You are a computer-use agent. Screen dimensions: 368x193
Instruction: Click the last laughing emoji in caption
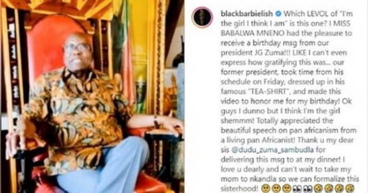(x=350, y=188)
